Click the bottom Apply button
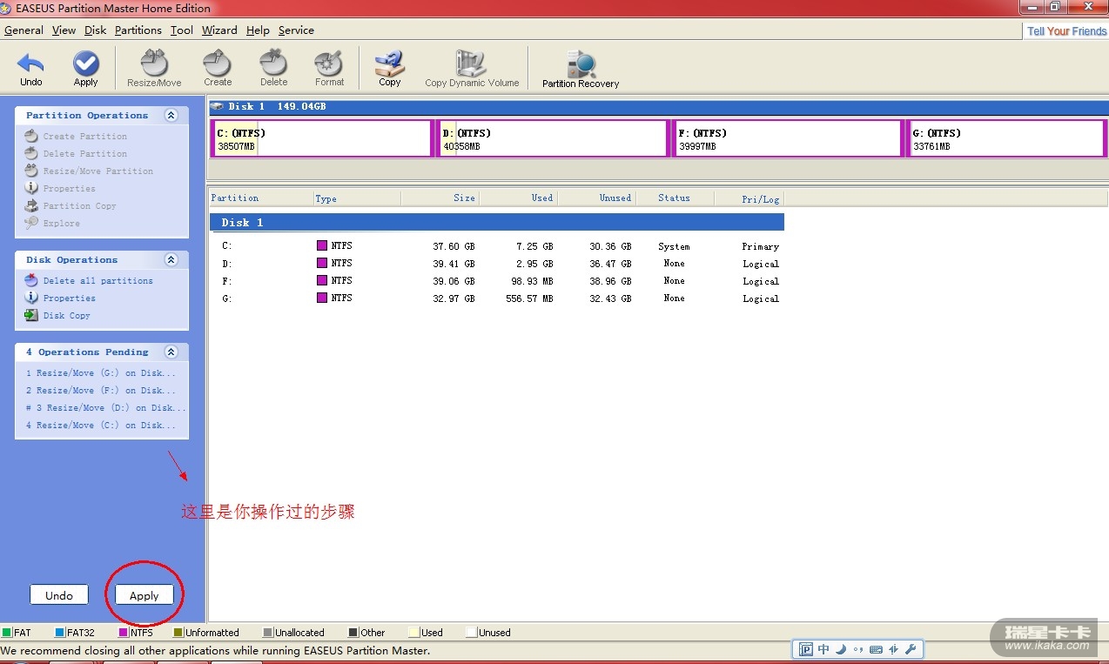This screenshot has width=1109, height=664. (144, 595)
